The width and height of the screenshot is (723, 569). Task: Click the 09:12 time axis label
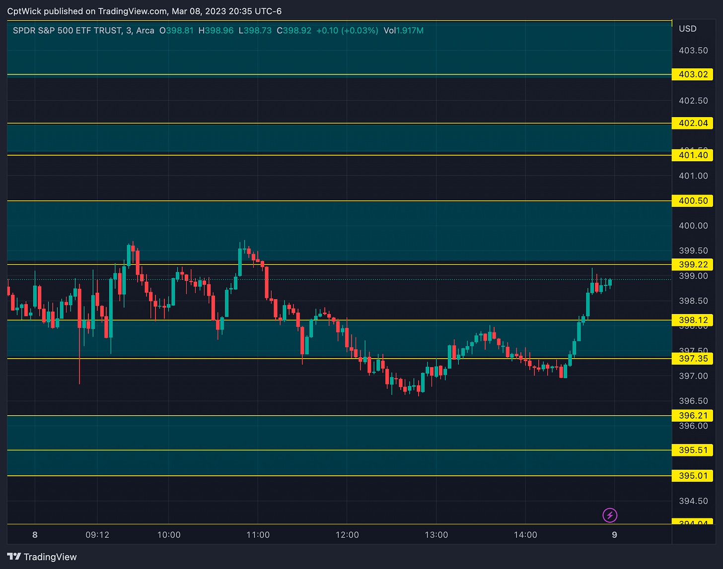97,535
